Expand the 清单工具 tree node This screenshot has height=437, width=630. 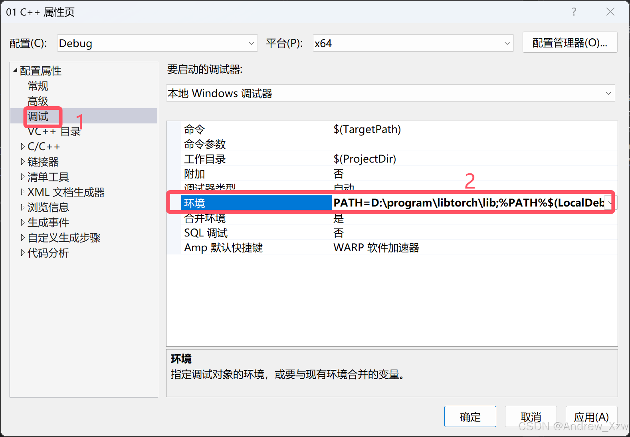22,177
